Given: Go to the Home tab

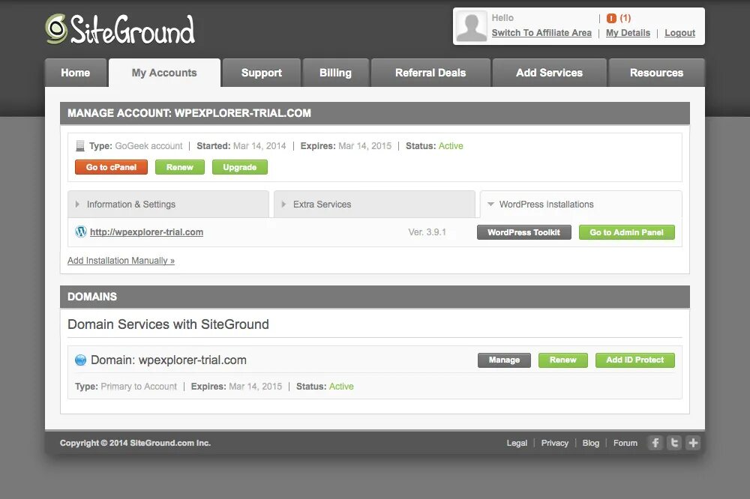Looking at the screenshot, I should point(76,73).
